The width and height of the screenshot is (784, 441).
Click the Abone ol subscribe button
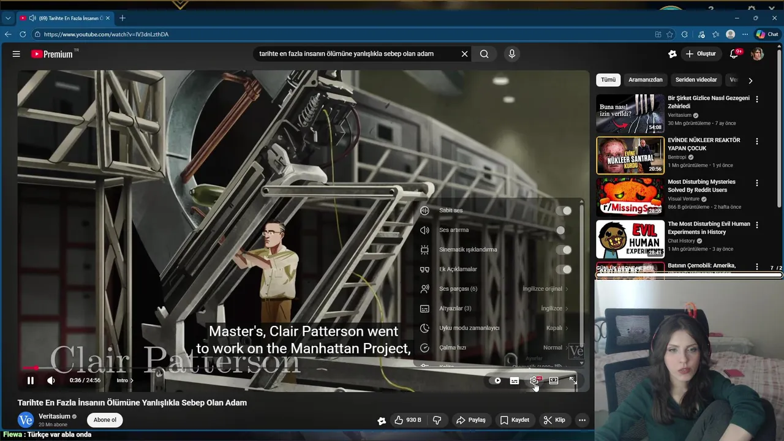click(105, 420)
